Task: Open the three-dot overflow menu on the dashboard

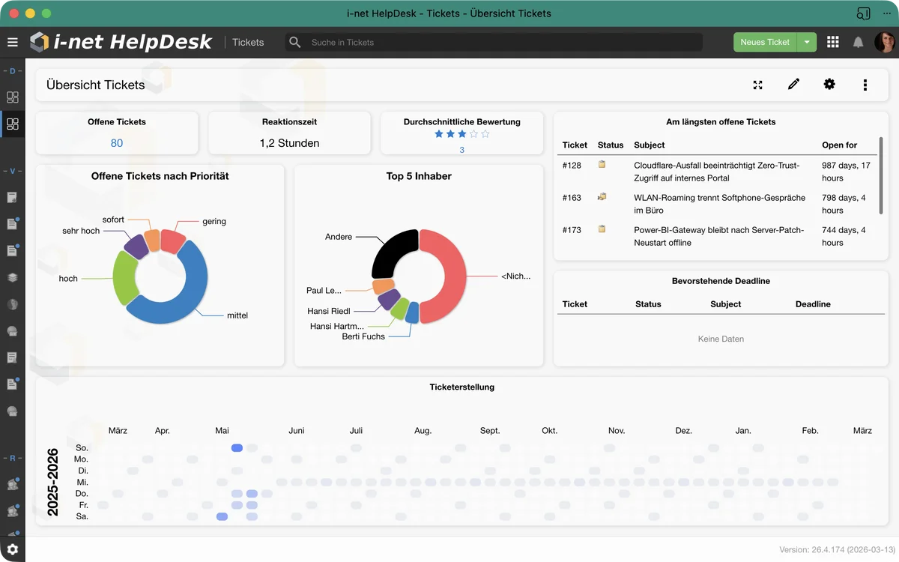Action: pos(865,85)
